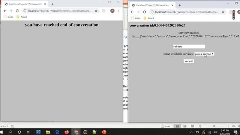The height and width of the screenshot is (135, 240).
Task: Bookmark page with star in right browser
Action: (223, 12)
